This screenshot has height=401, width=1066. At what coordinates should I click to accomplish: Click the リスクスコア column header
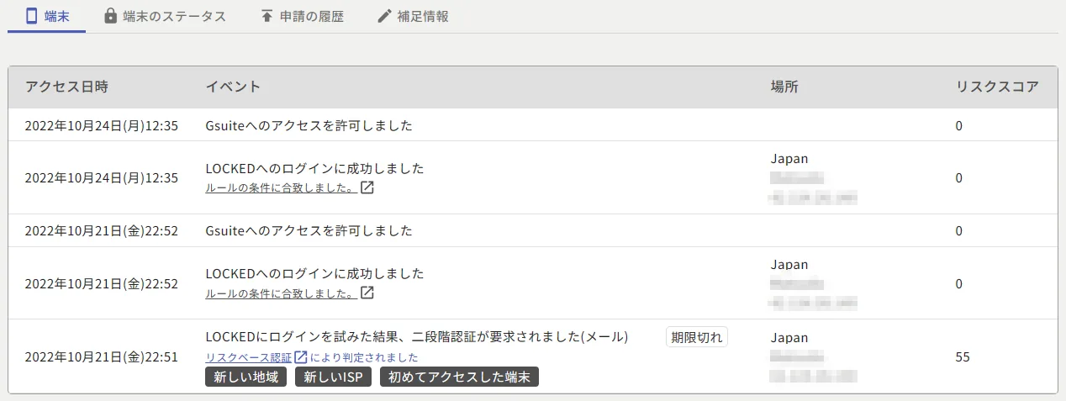[x=997, y=87]
